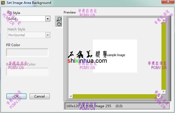The image size is (175, 113).
Task: Select the zoom magnifier tool
Action: 59,19
